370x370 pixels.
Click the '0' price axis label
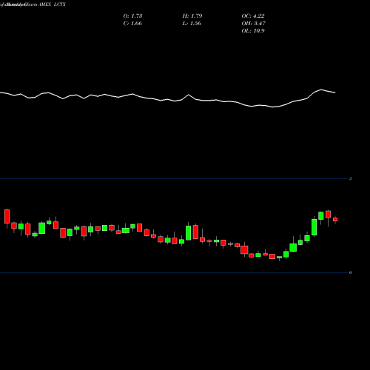350,272
